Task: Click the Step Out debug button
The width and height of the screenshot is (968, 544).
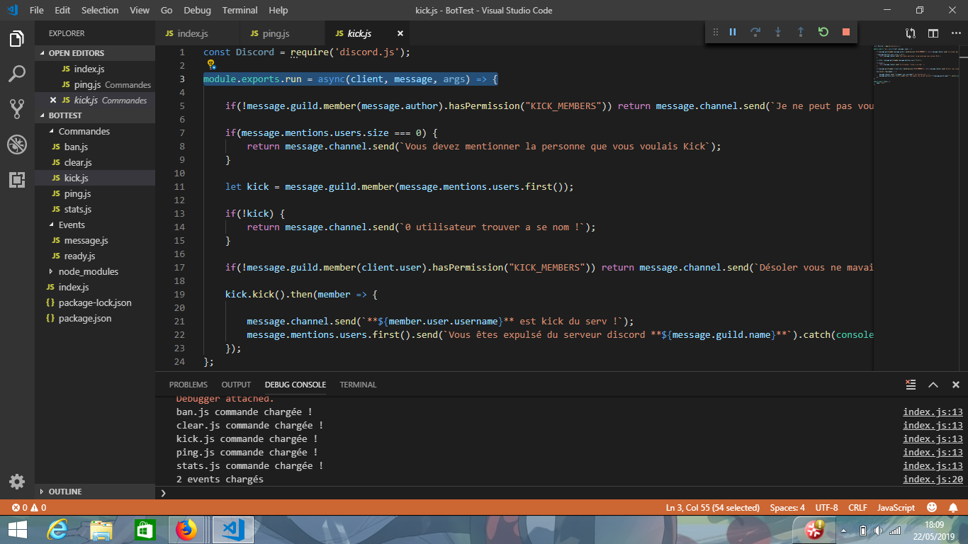Action: (x=801, y=32)
